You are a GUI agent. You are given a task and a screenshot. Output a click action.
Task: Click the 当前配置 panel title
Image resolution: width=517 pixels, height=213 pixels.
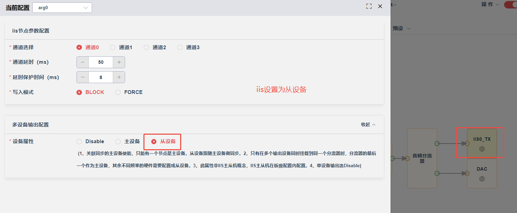(17, 8)
